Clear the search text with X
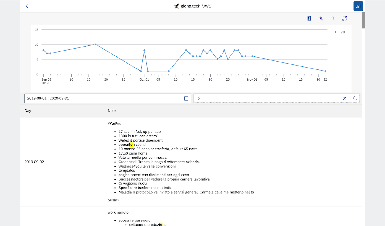This screenshot has width=385, height=226. 345,98
